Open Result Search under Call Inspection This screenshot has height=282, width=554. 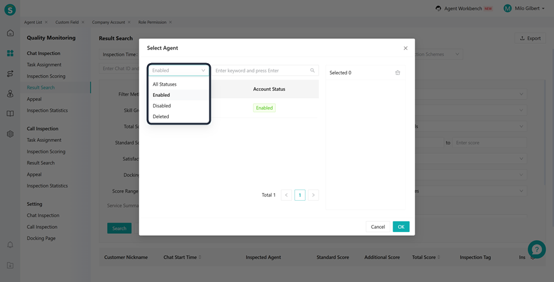(41, 163)
